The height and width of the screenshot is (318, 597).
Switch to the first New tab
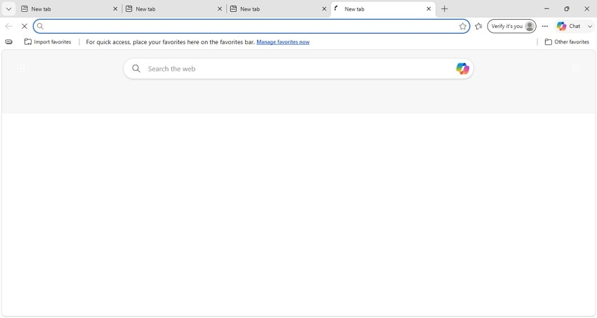pyautogui.click(x=70, y=8)
